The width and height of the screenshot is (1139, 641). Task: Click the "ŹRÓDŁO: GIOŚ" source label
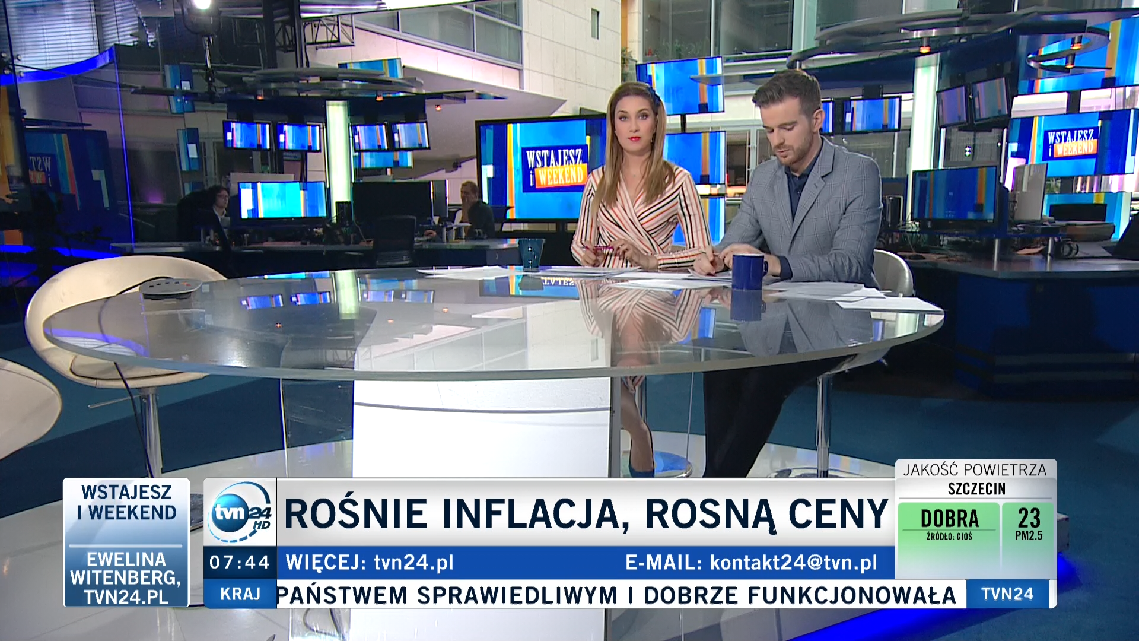(x=949, y=537)
